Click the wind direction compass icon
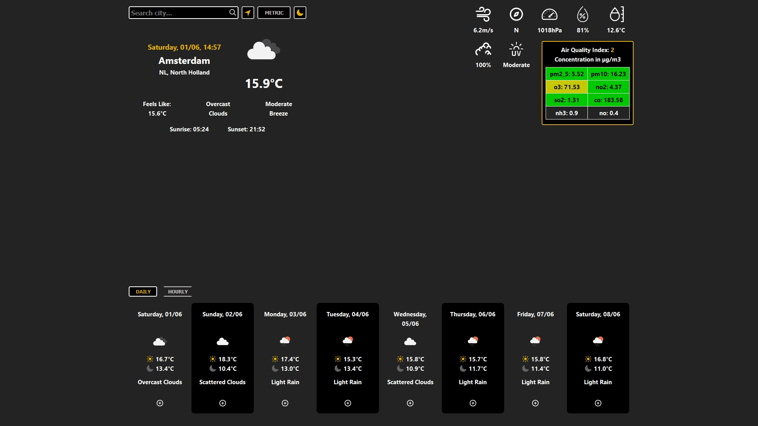The height and width of the screenshot is (426, 758). click(x=516, y=14)
